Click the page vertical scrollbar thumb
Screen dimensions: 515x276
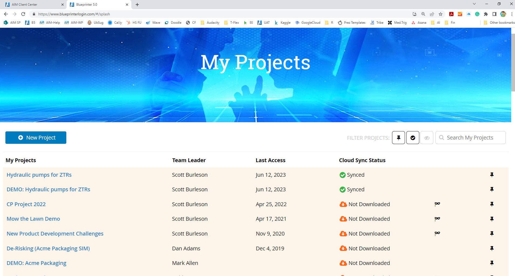click(513, 62)
